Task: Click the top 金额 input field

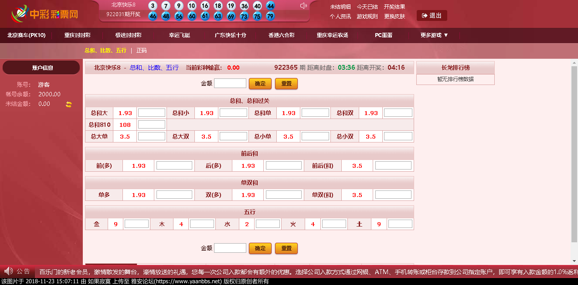Action: pyautogui.click(x=230, y=83)
